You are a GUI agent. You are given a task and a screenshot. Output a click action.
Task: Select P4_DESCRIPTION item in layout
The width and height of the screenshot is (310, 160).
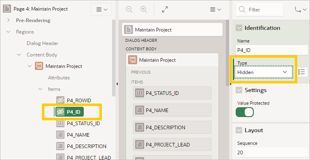[x=172, y=127]
